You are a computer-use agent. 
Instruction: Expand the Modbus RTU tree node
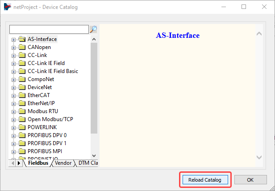tap(13, 112)
